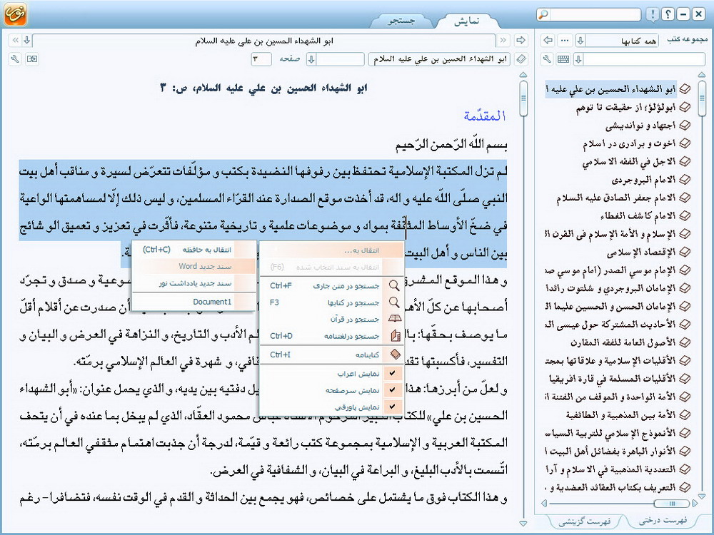Screen dimensions: 714x535
Task: Click the page number field next to صفحه
Action: coord(261,59)
